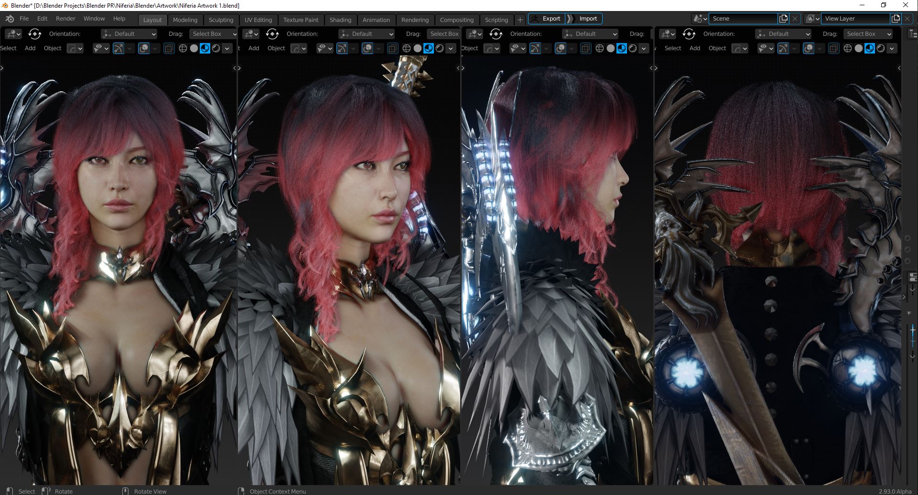Select solid shading in side-profile viewport
This screenshot has height=495, width=918.
pyautogui.click(x=611, y=48)
